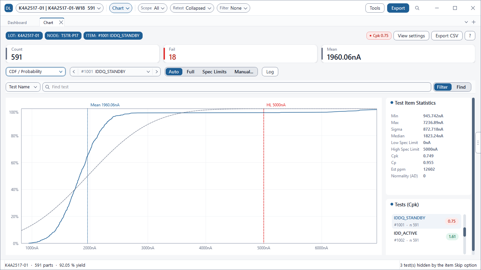This screenshot has height=270, width=481.
Task: Close the Chart tab
Action: [x=61, y=22]
